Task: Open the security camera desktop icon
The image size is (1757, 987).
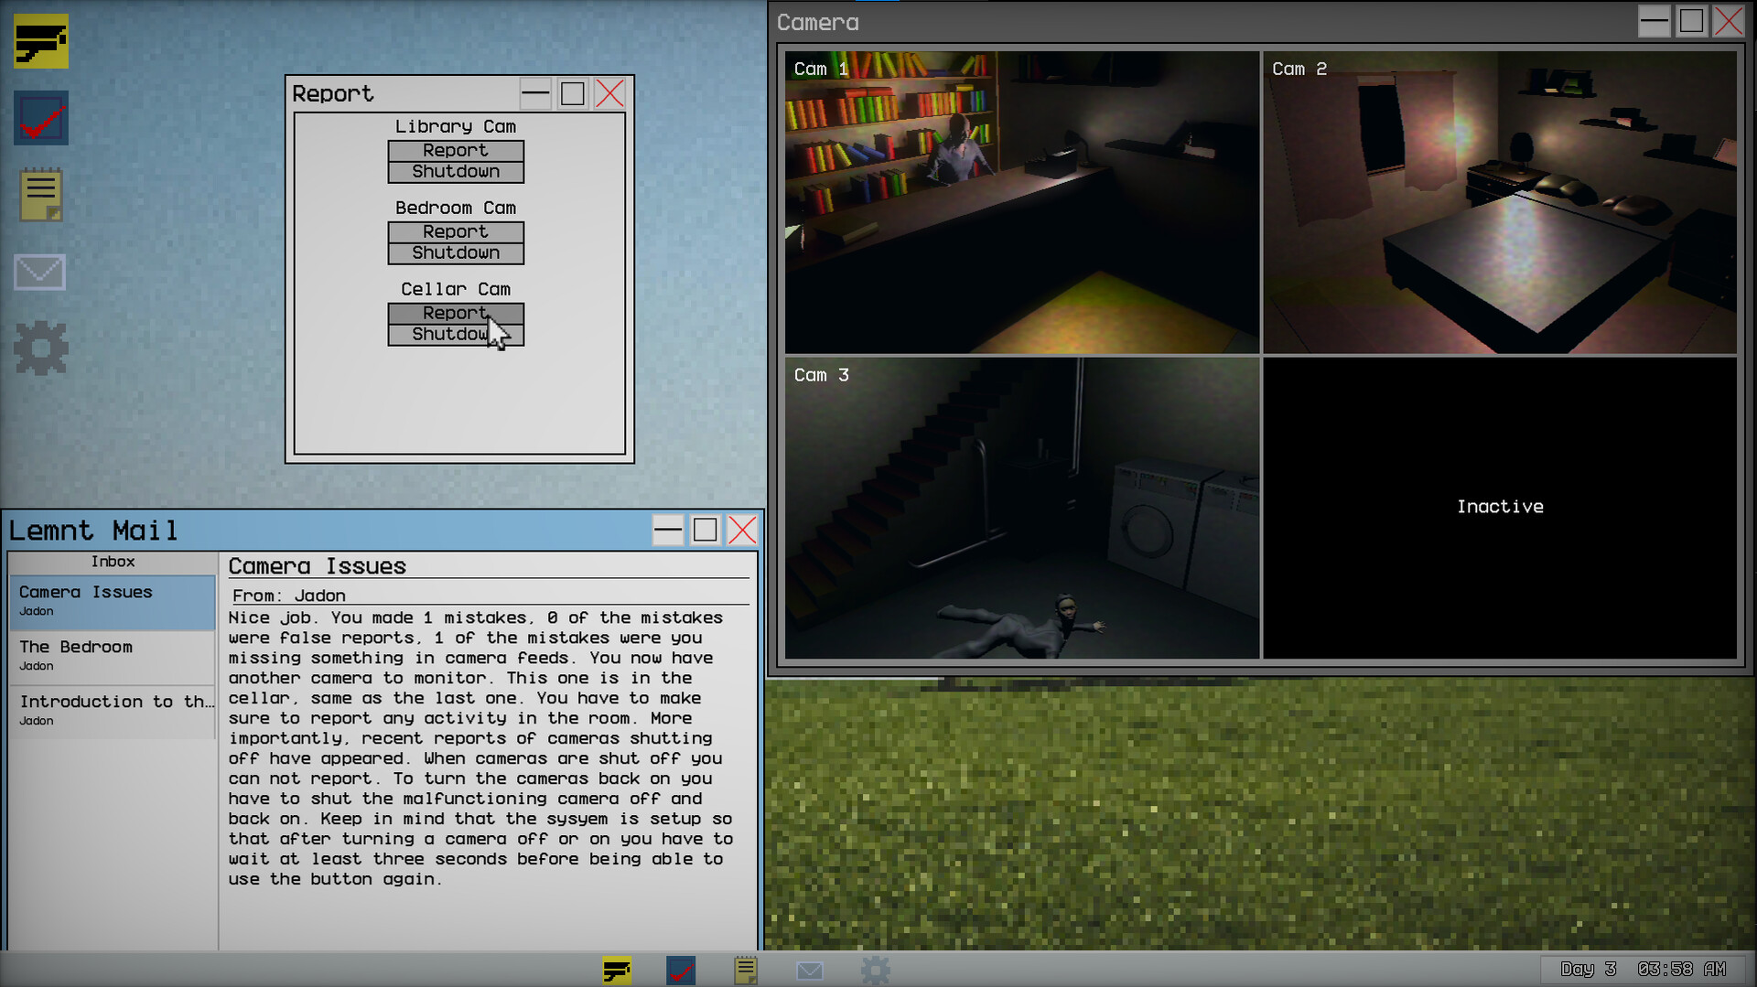Action: pyautogui.click(x=41, y=42)
